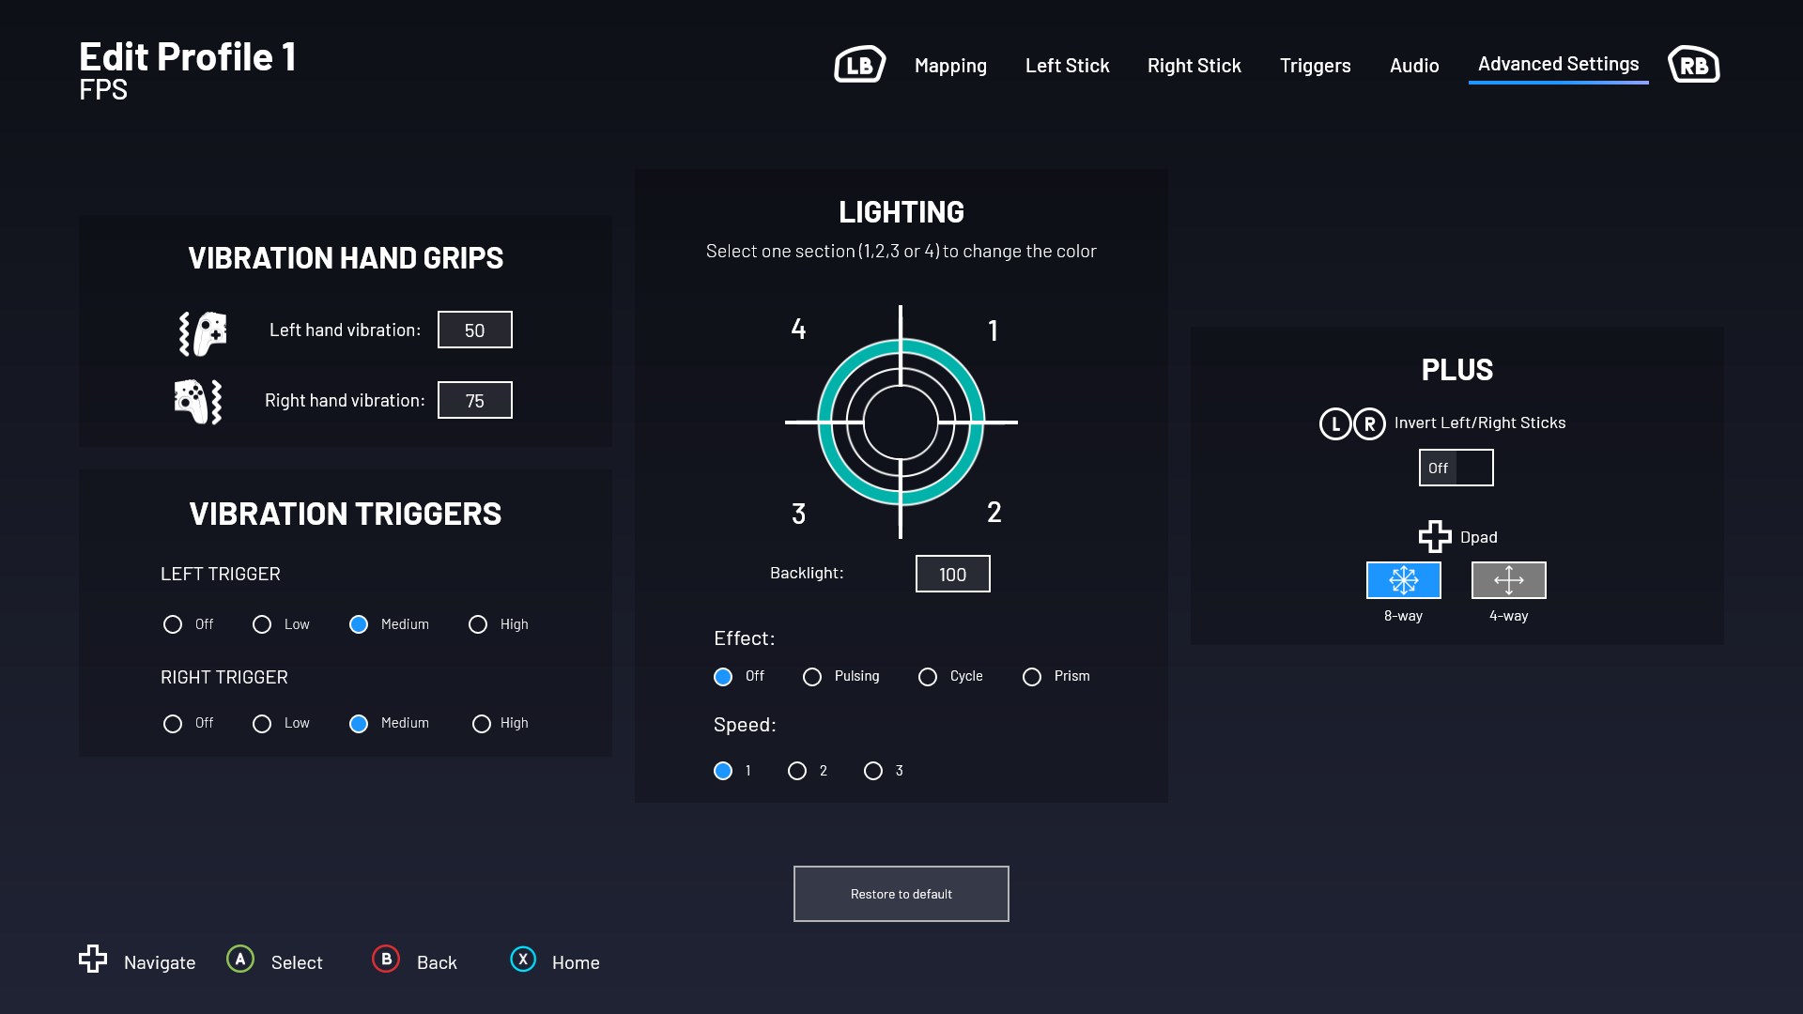Click the RB bumper icon

[x=1693, y=65]
